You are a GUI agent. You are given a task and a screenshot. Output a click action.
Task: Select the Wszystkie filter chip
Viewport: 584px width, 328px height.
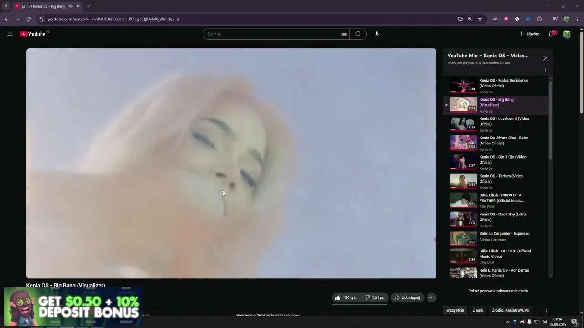[455, 310]
